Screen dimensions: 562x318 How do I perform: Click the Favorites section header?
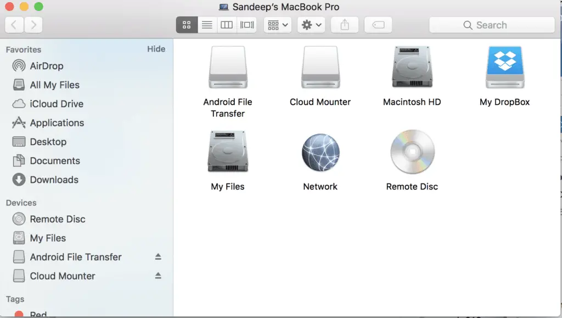point(24,49)
